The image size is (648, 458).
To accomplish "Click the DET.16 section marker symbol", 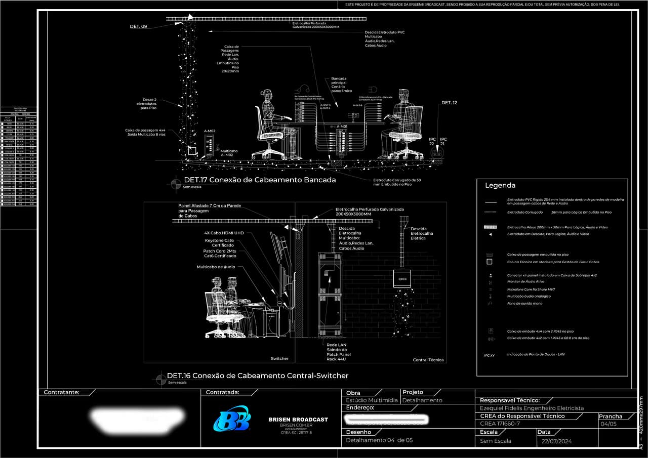I will click(160, 379).
